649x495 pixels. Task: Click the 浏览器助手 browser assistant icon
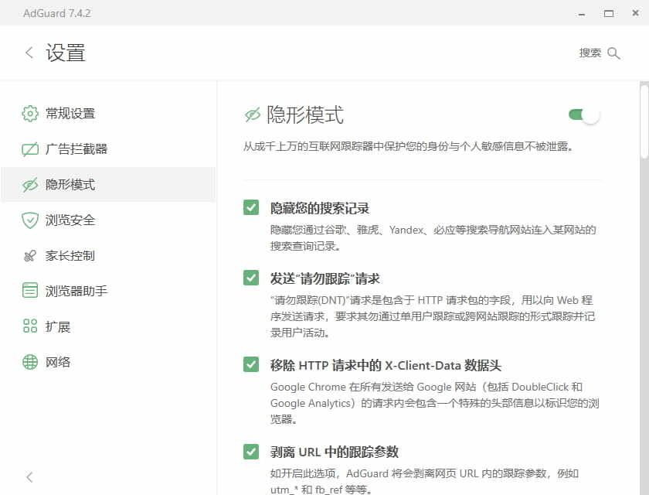pyautogui.click(x=30, y=291)
